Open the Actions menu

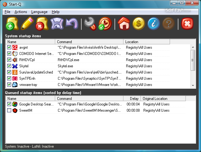[21, 12]
